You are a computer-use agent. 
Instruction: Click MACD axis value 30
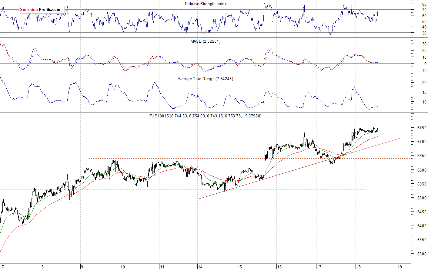(x=424, y=44)
